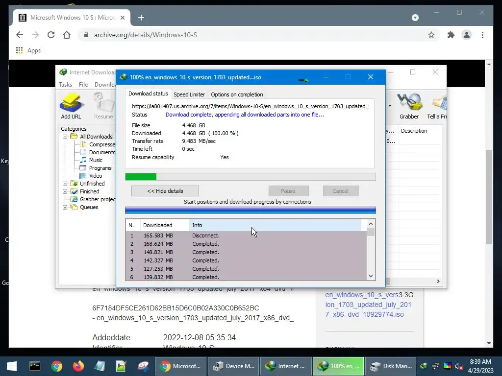Close the Microsoft Windows 10 S tab
The width and height of the screenshot is (502, 376).
122,18
